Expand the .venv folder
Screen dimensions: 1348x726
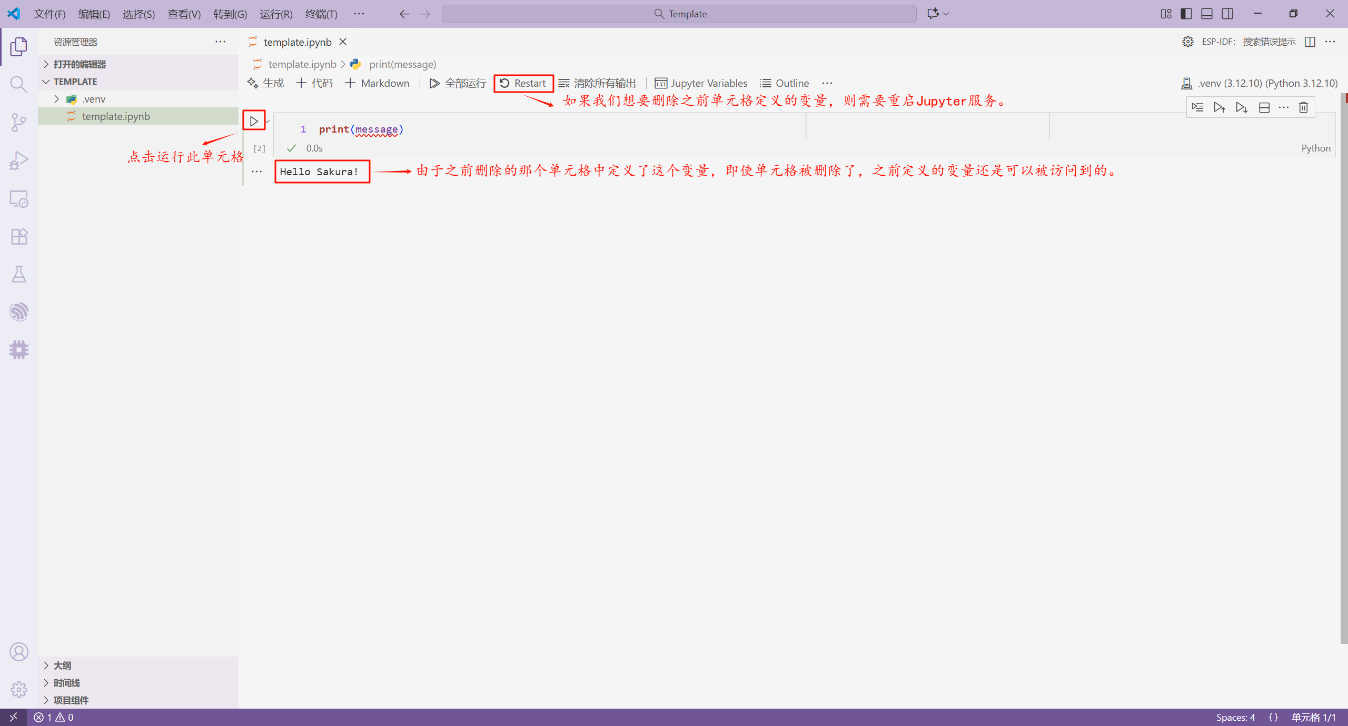click(x=57, y=99)
